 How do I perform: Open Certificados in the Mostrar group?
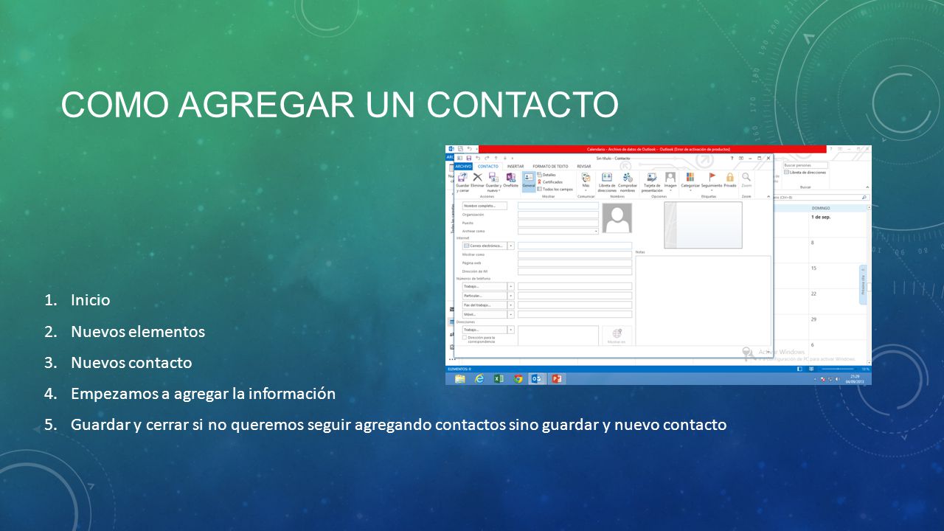[x=550, y=182]
